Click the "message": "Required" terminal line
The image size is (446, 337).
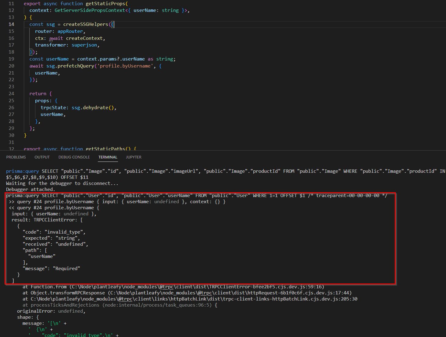[x=51, y=269]
